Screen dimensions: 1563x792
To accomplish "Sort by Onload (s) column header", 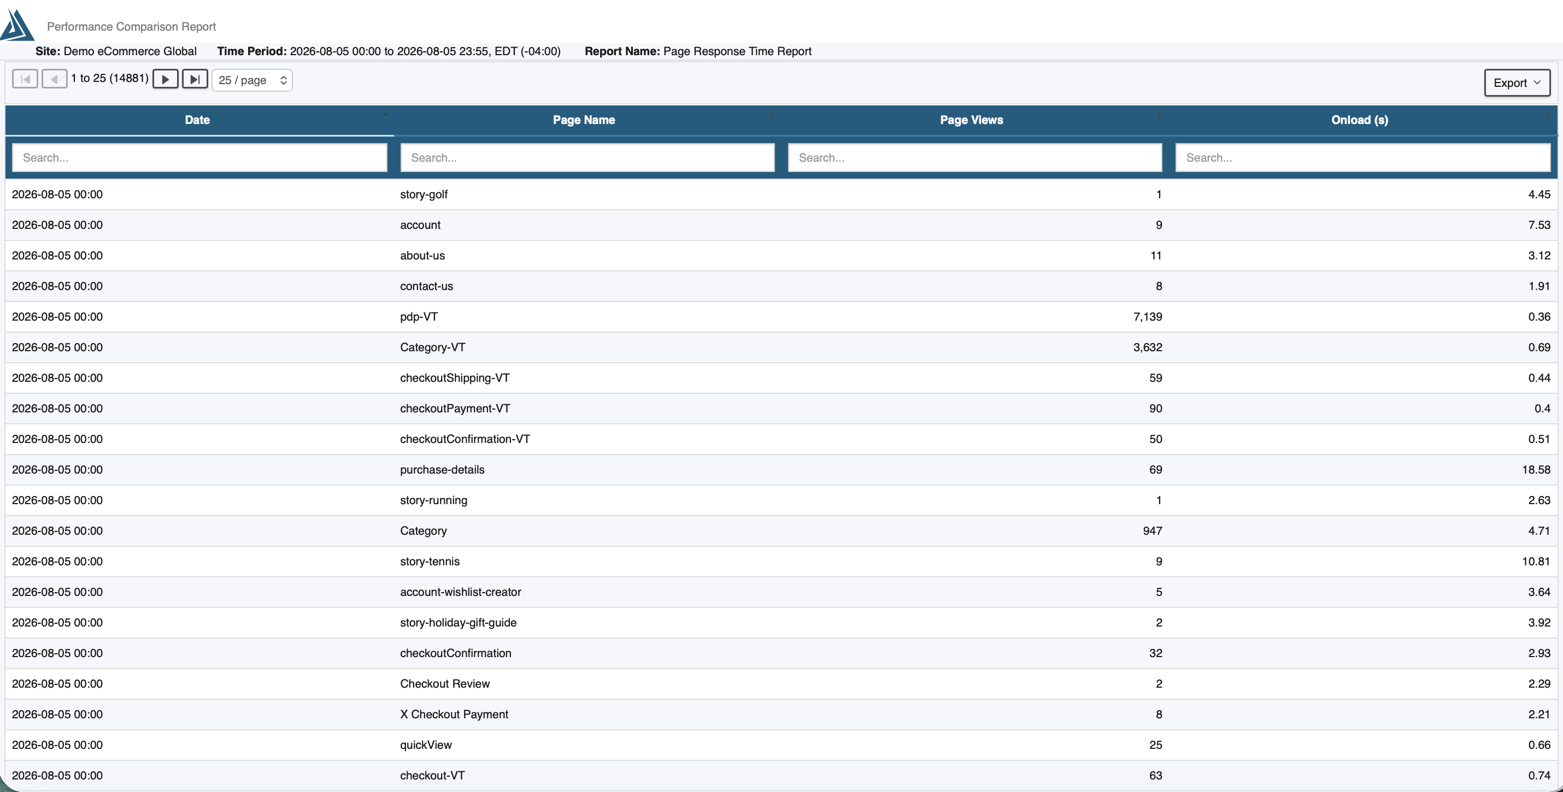I will [x=1359, y=120].
